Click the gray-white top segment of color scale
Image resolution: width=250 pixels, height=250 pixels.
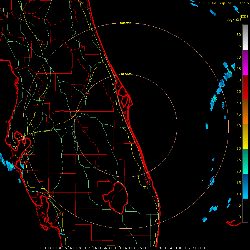pos(245,37)
